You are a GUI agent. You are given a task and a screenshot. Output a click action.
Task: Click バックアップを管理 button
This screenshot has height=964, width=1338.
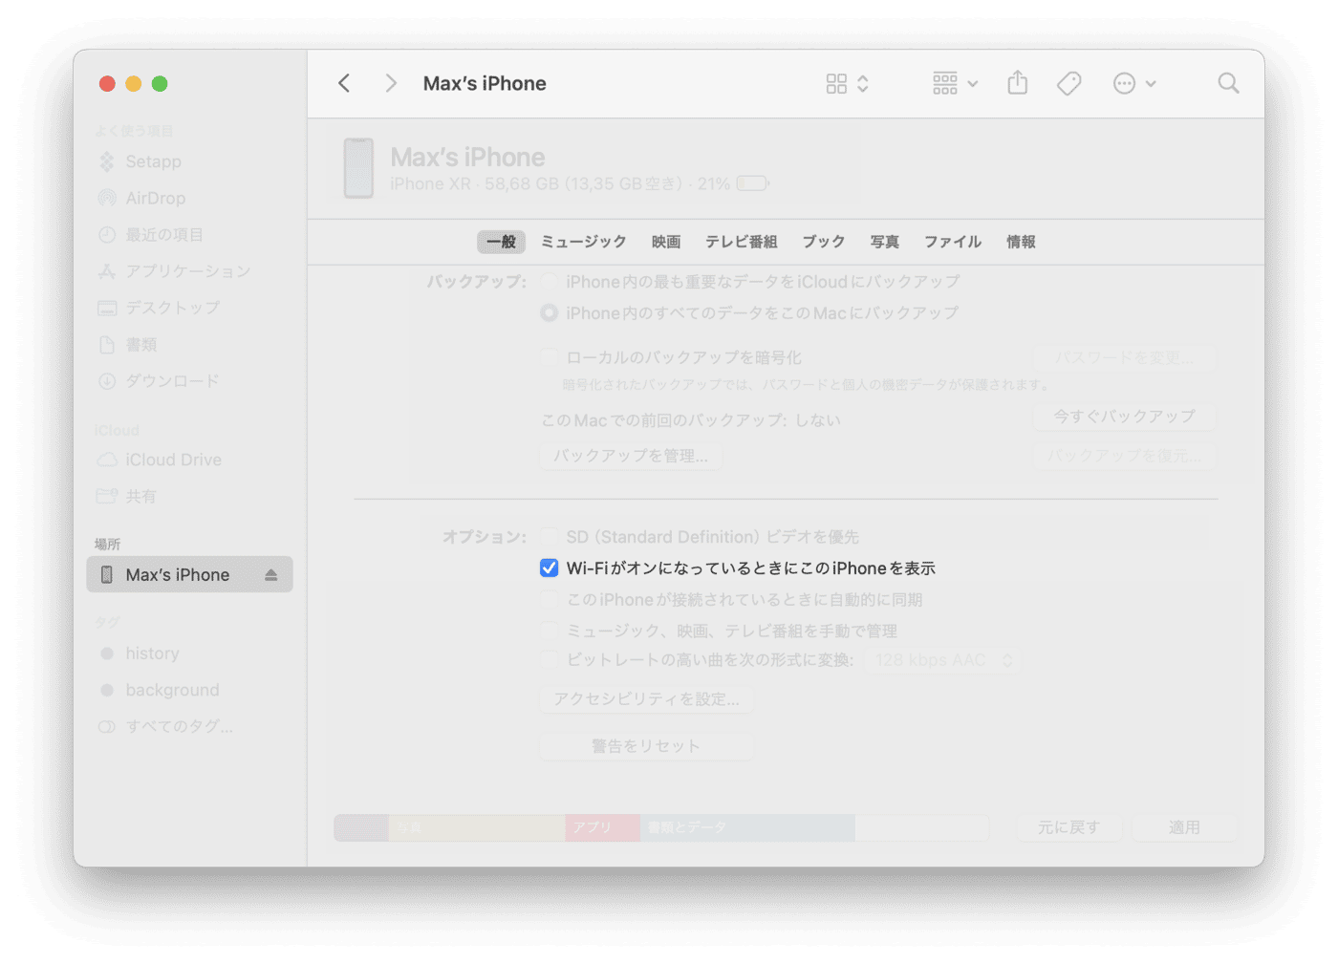(631, 456)
